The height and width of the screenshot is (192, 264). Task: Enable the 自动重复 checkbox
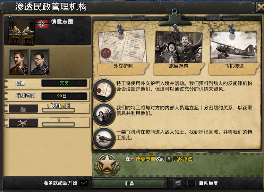click(191, 183)
